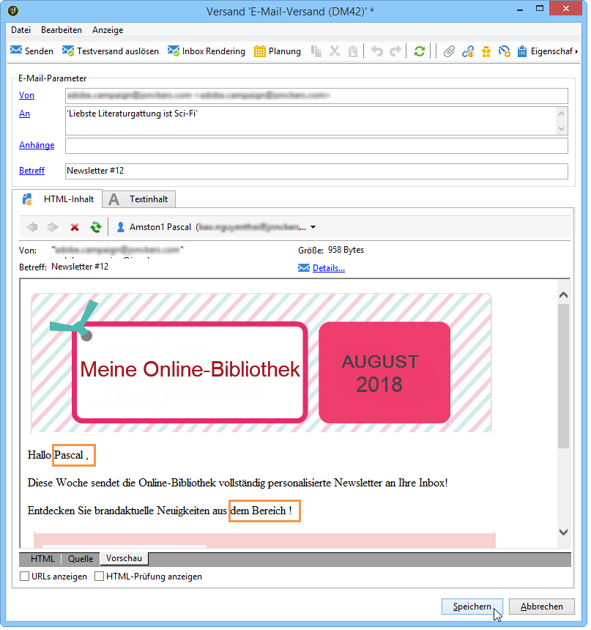Trigger Testversand auslösen

[x=111, y=51]
